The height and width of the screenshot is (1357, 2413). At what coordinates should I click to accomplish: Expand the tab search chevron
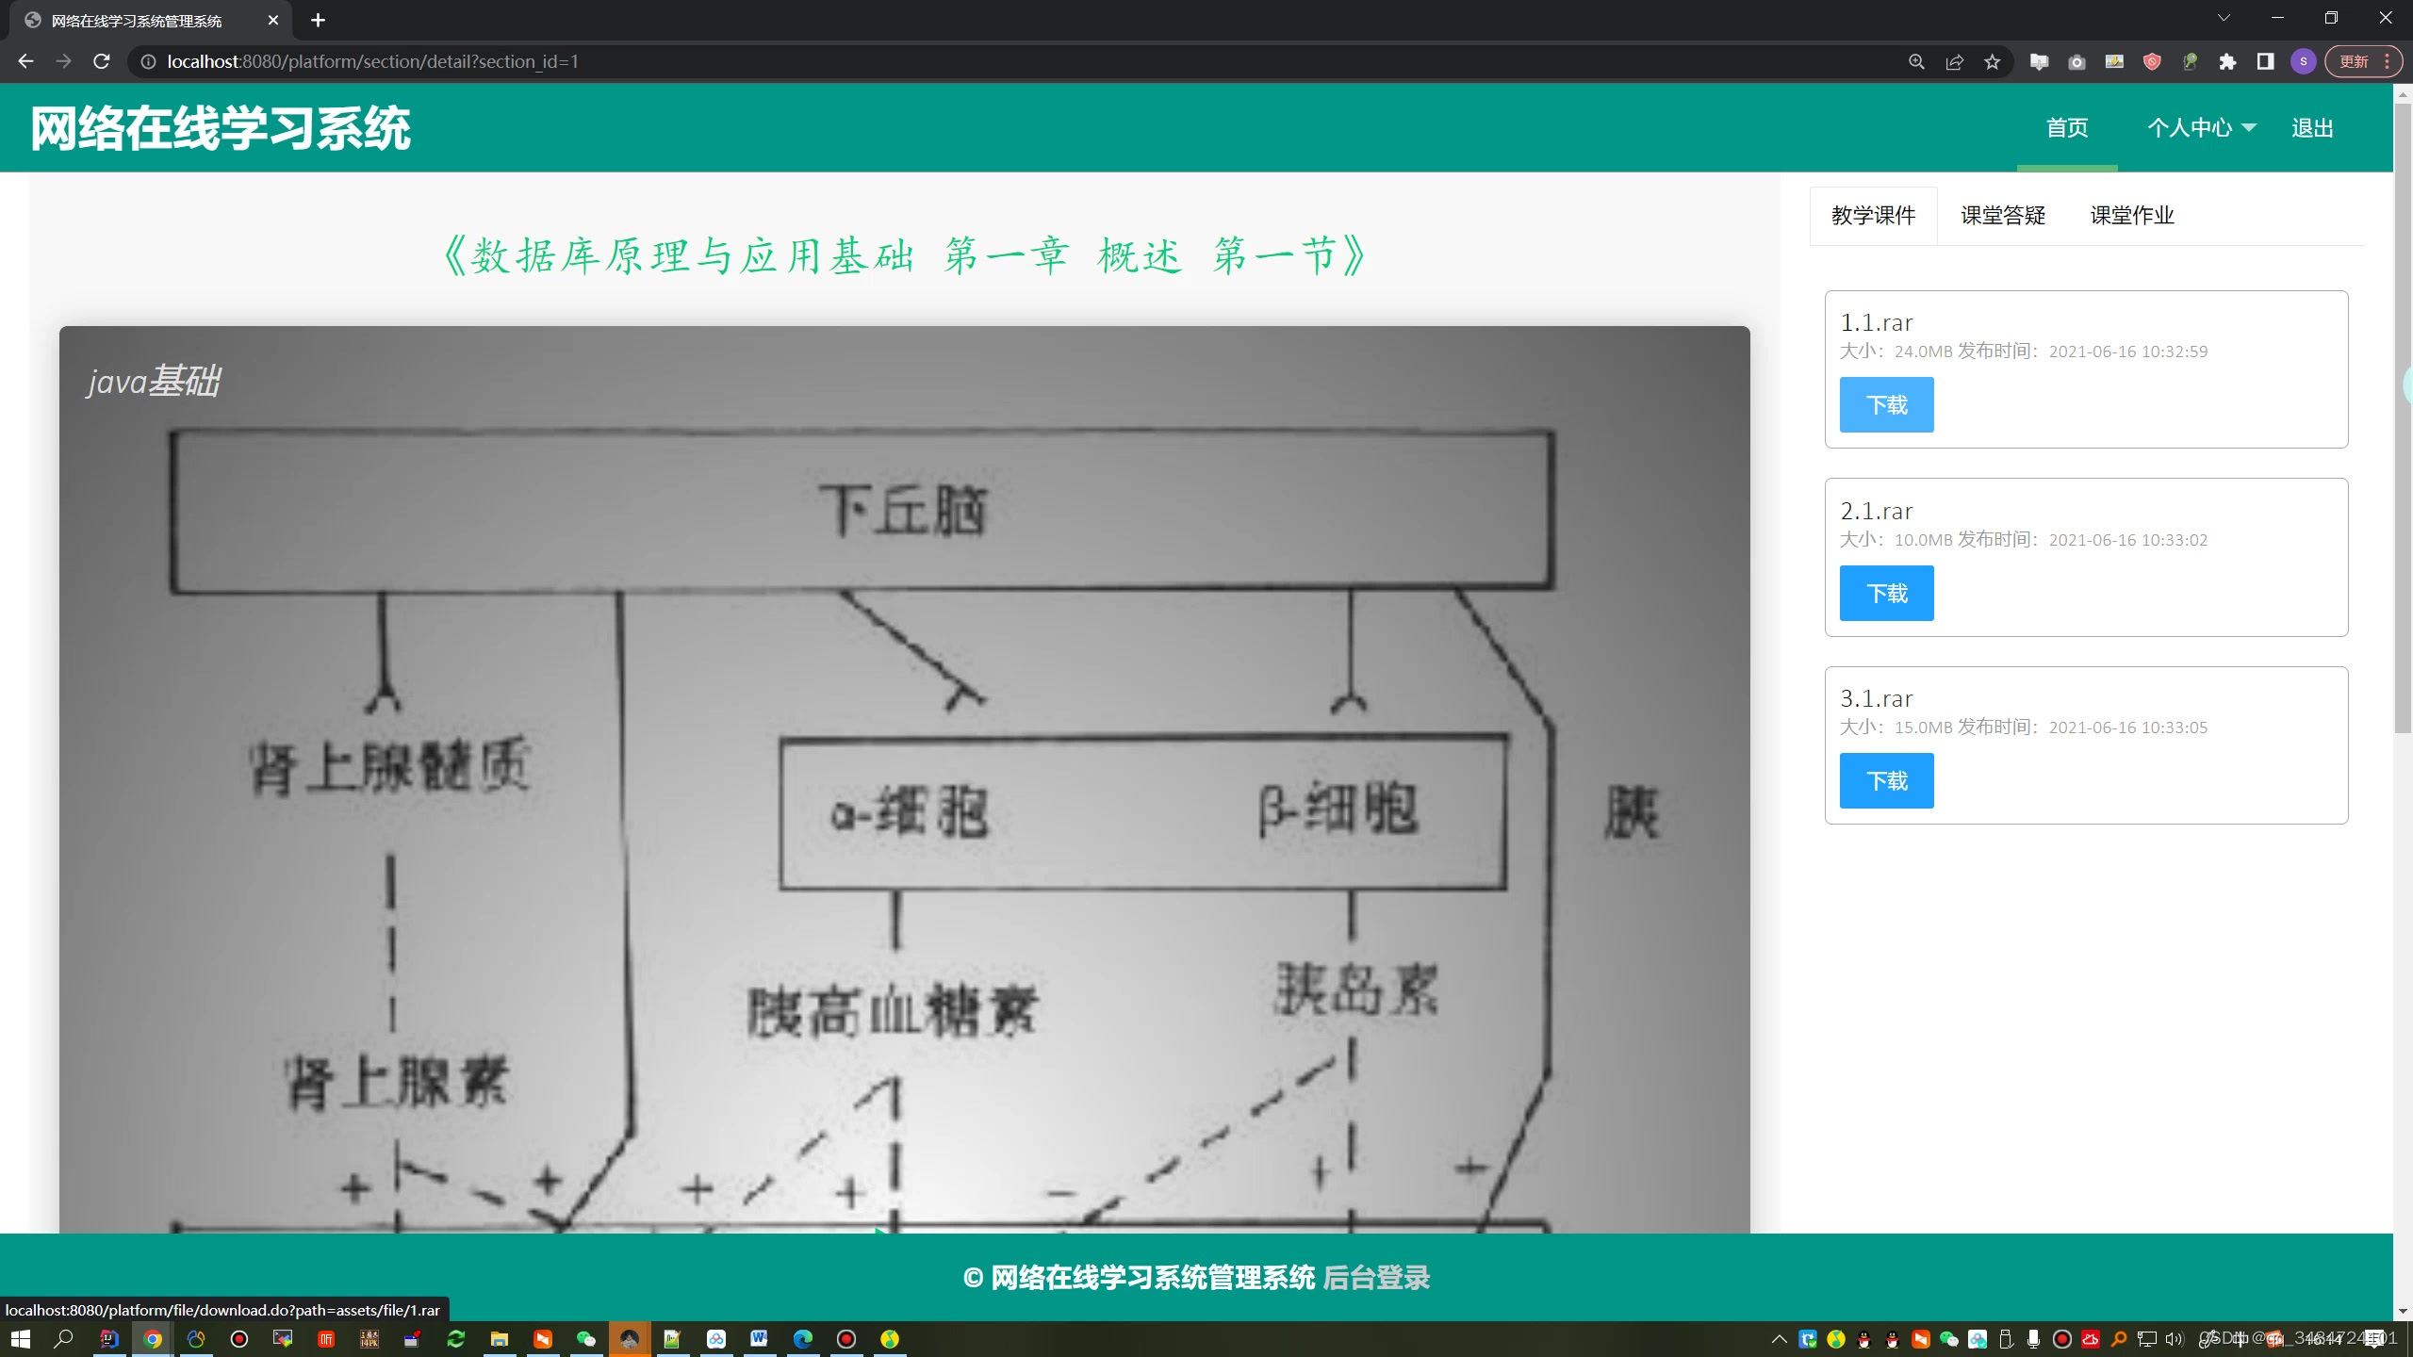2224,19
